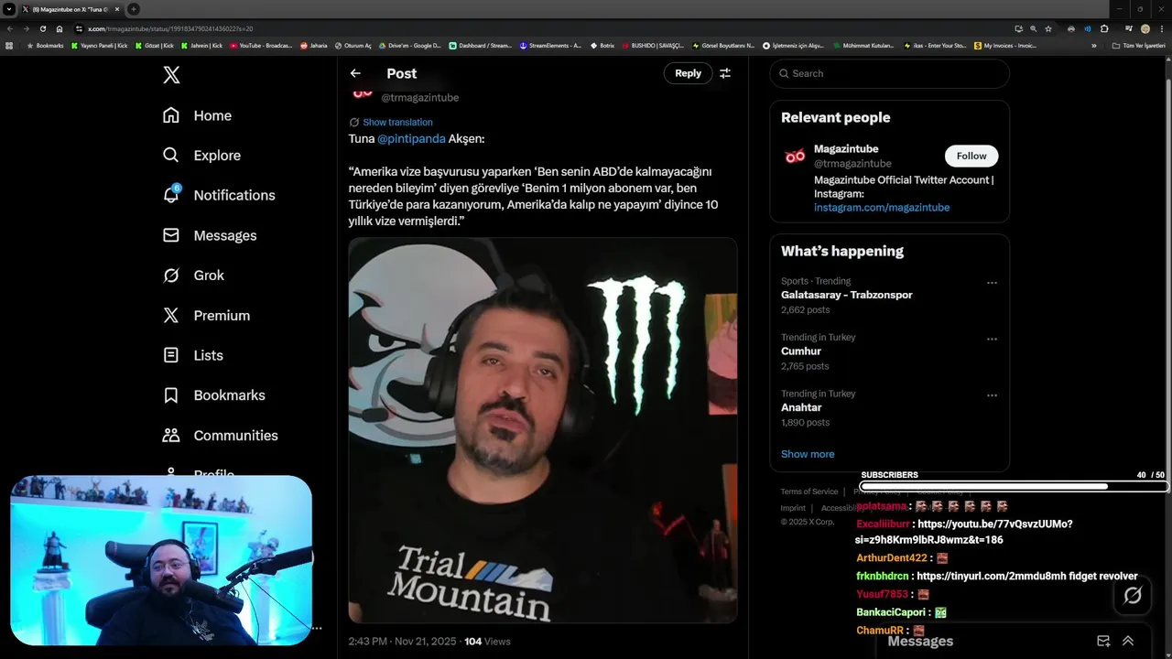Focus the X Search field

[x=889, y=73]
